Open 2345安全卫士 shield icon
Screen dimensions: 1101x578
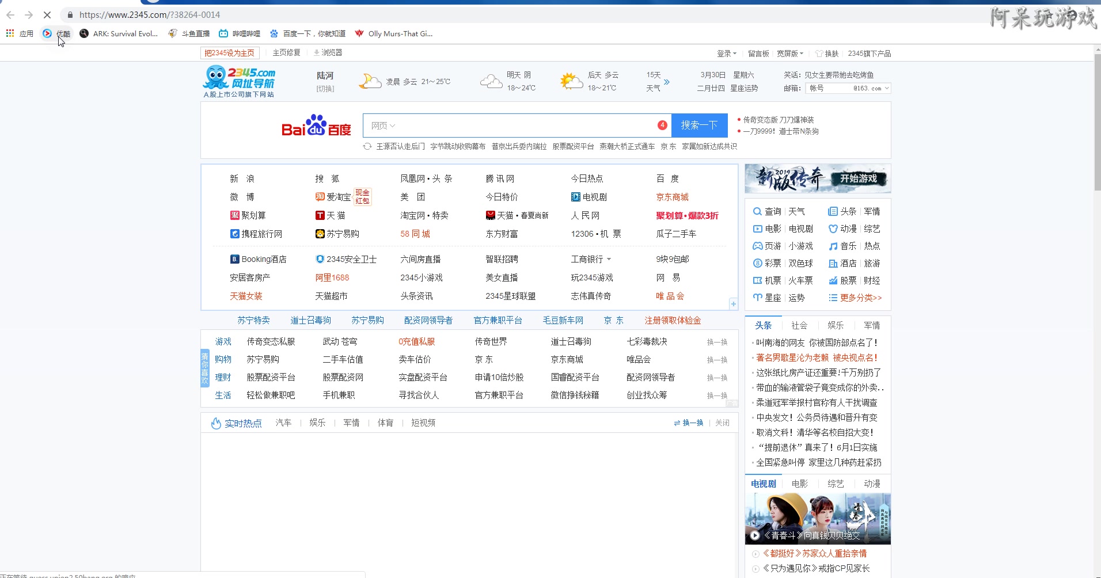tap(320, 259)
